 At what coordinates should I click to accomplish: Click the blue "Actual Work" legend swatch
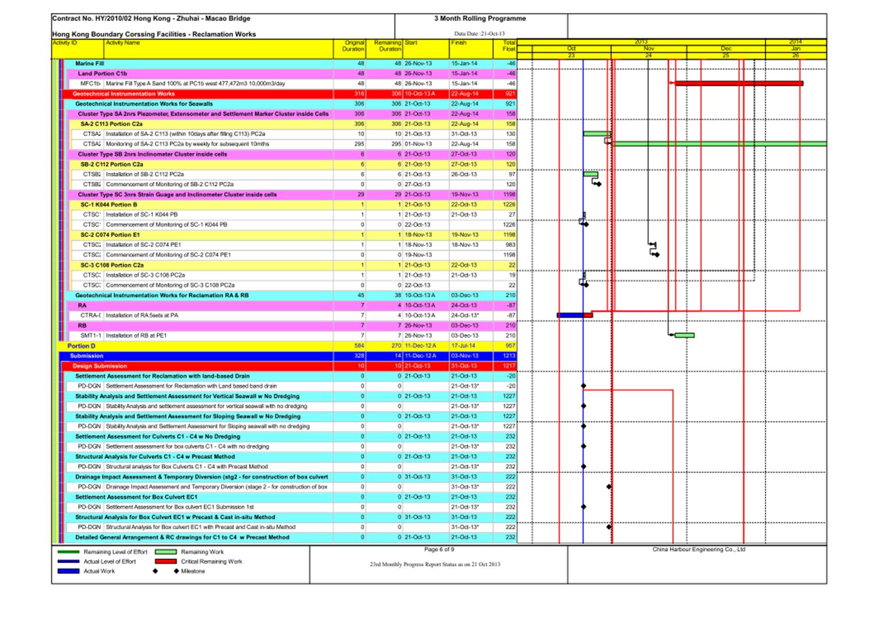tap(68, 571)
